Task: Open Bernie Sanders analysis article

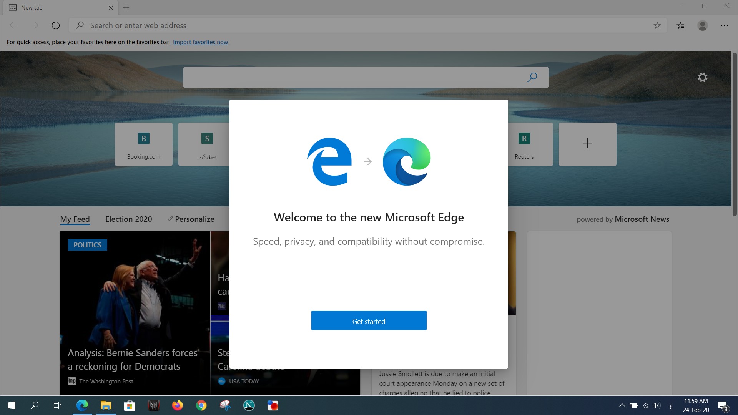Action: pyautogui.click(x=133, y=360)
